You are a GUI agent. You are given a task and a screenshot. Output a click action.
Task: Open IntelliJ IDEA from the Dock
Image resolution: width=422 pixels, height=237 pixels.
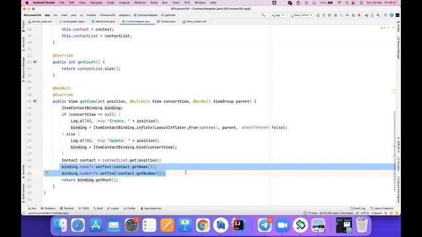pos(238,225)
